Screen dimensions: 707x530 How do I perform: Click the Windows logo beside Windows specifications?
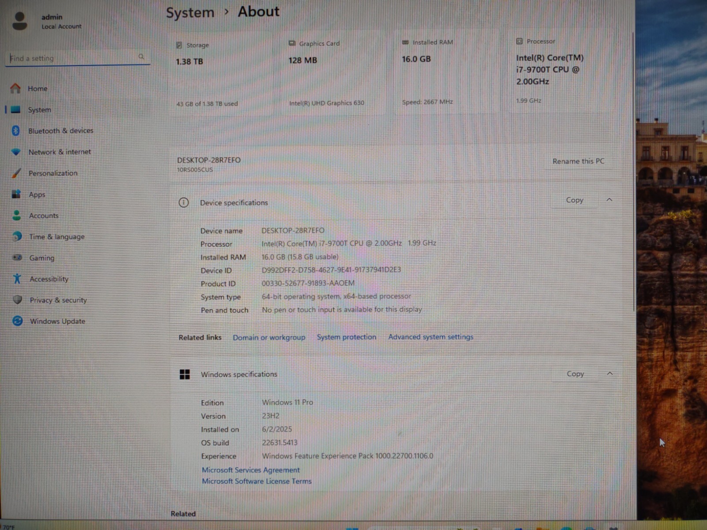185,375
